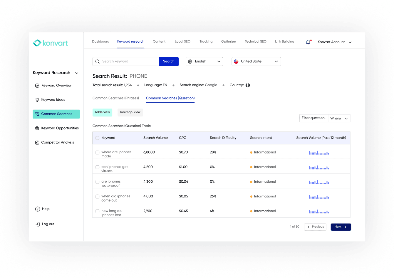Screen dimensions: 394x278
Task: Open the Technical SEO menu item
Action: 255,41
